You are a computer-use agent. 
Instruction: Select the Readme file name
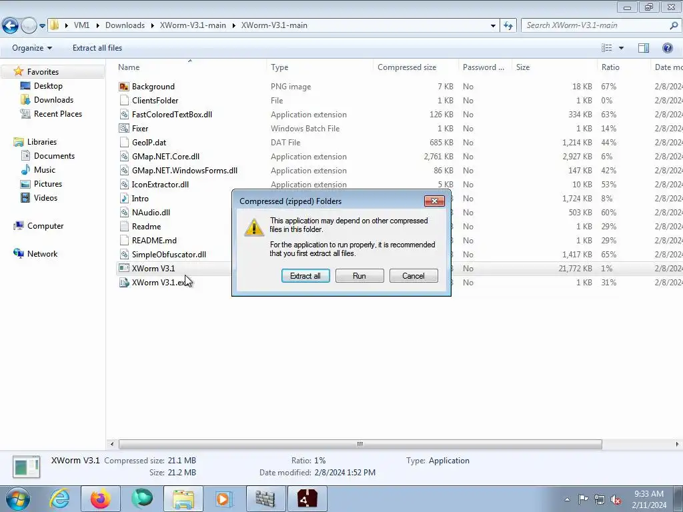pyautogui.click(x=146, y=227)
